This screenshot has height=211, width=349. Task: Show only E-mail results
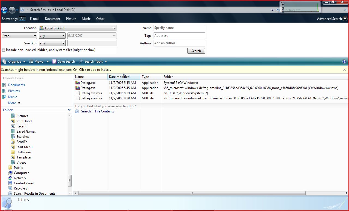(35, 19)
